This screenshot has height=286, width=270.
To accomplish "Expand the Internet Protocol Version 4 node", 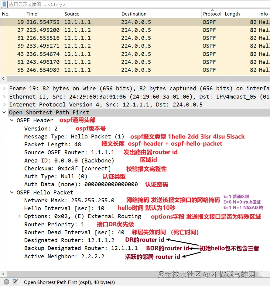I will click(x=4, y=105).
